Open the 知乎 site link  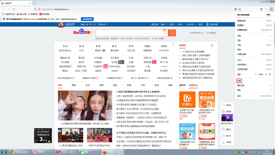click(x=81, y=50)
